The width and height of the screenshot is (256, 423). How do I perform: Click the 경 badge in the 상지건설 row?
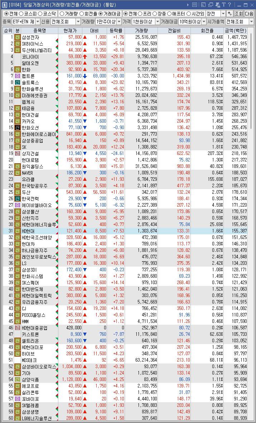coord(18,154)
